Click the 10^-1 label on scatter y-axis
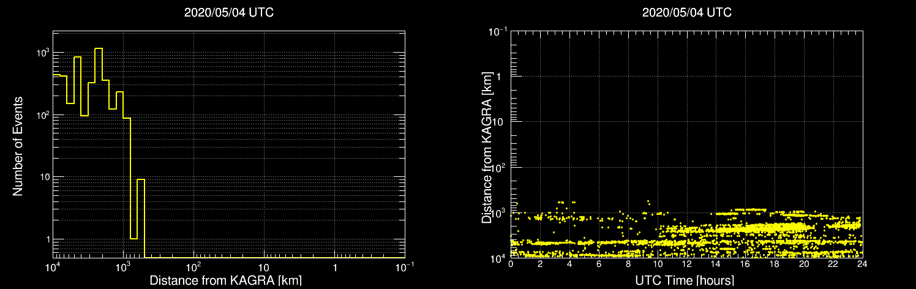This screenshot has width=916, height=289. click(498, 31)
